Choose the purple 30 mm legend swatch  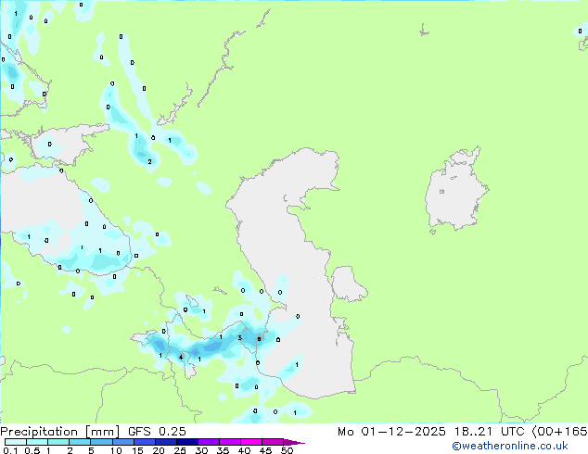209,442
